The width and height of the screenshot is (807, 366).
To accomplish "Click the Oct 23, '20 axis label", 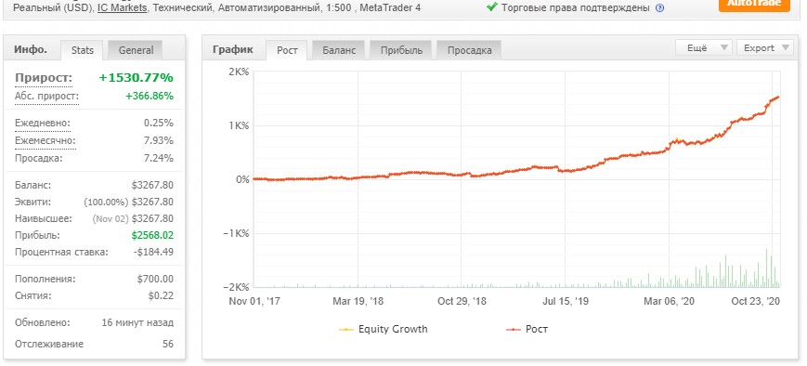I will pos(756,301).
